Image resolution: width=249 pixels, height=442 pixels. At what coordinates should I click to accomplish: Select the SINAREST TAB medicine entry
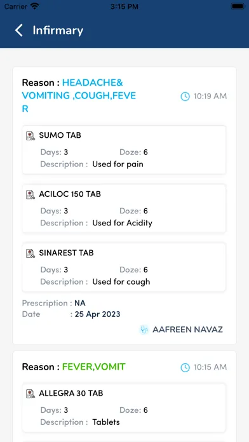click(124, 267)
